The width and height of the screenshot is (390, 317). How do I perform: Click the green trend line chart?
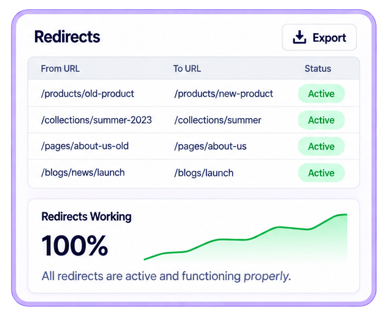click(246, 237)
